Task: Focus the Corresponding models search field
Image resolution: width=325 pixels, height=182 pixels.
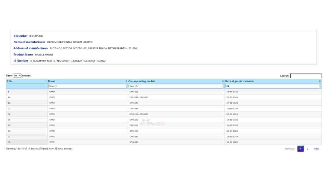Action: coord(175,86)
